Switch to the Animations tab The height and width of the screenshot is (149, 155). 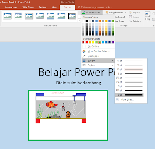[11, 7]
